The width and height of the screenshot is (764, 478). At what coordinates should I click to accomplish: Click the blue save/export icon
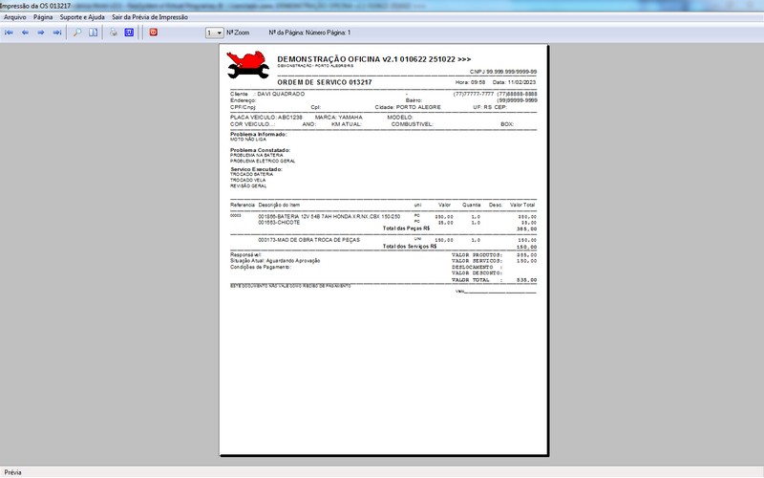pos(129,33)
